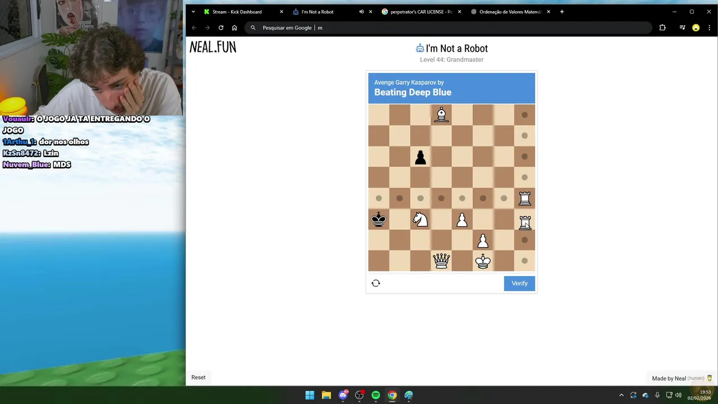Click the microphone tray icon
The image size is (718, 404).
[x=657, y=395]
